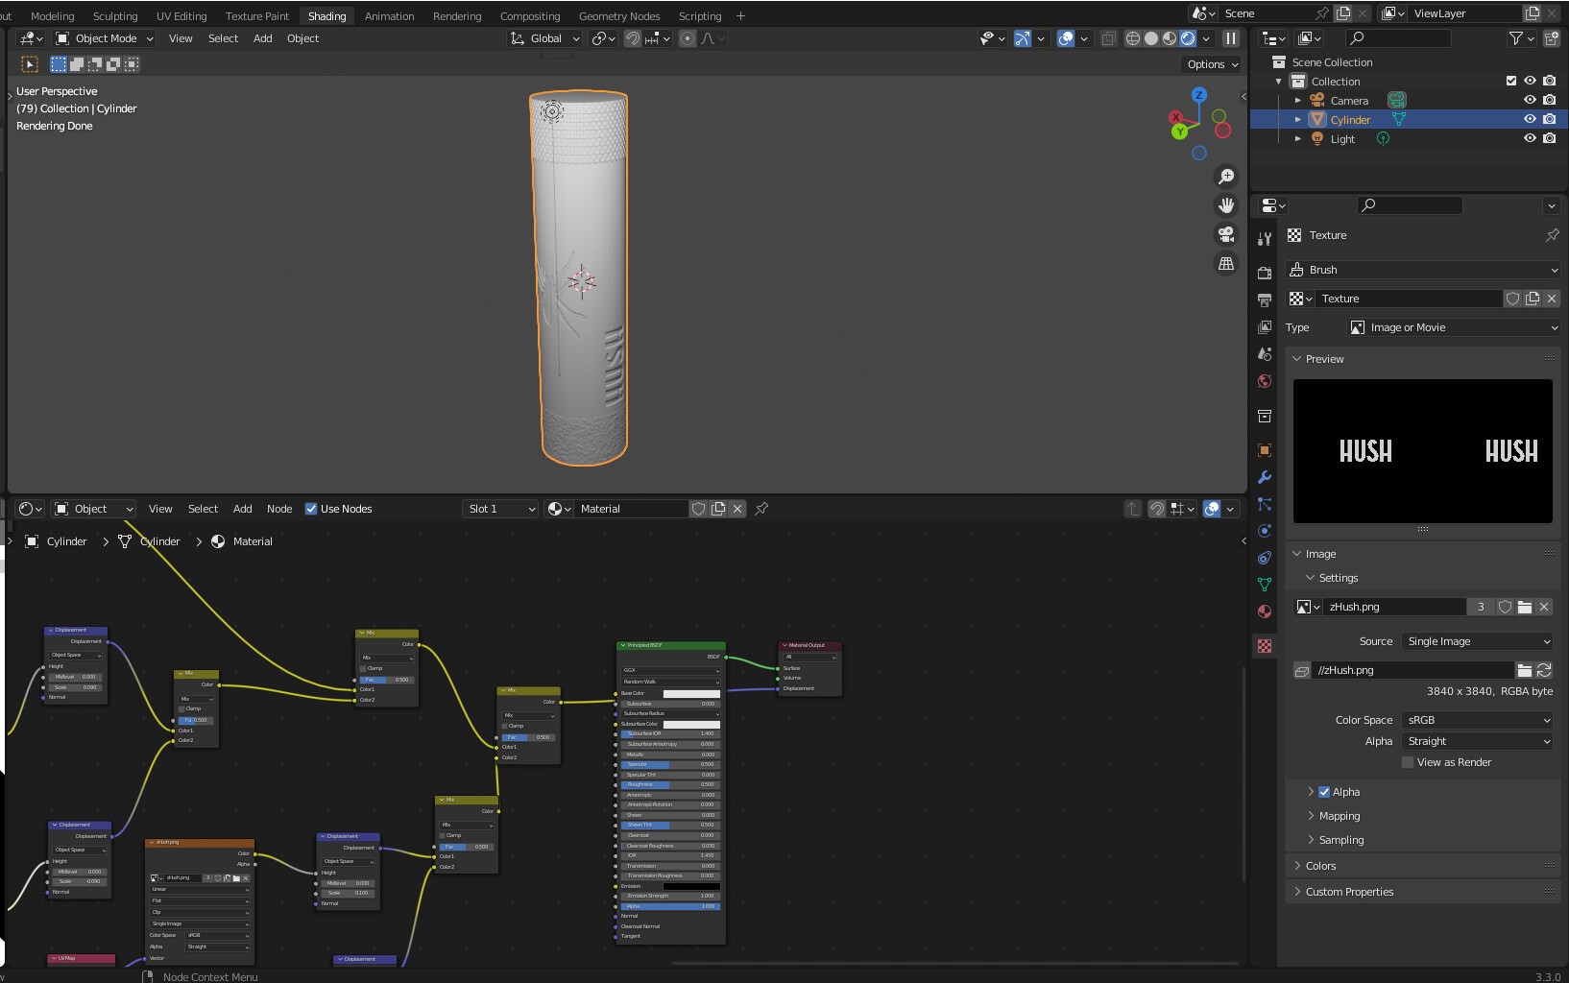The width and height of the screenshot is (1569, 983).
Task: Toggle the Use Nodes checkbox
Action: coord(312,508)
